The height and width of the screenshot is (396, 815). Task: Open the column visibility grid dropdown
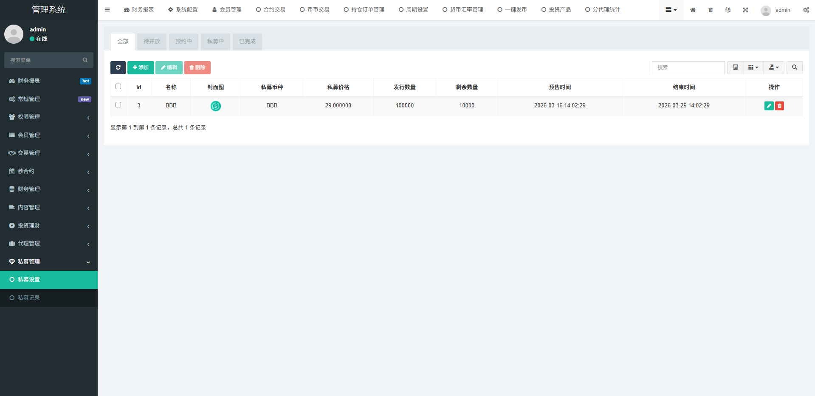(753, 67)
